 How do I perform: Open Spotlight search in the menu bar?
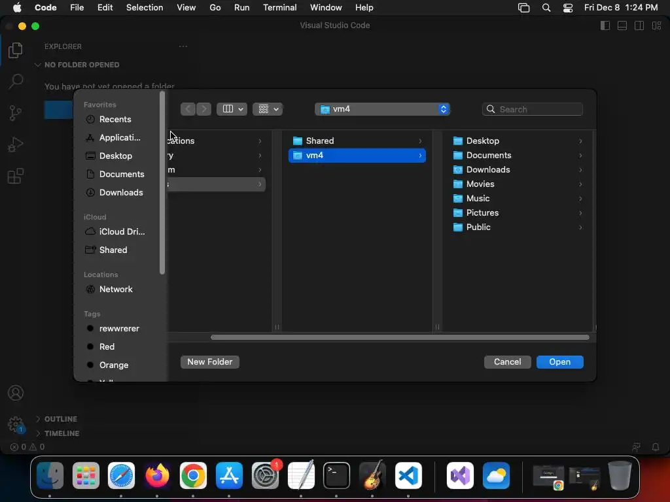(x=546, y=8)
